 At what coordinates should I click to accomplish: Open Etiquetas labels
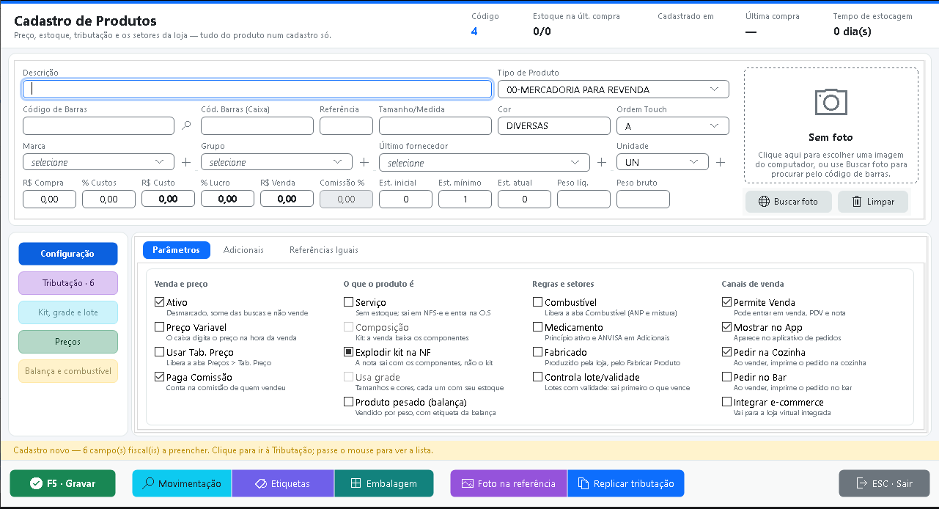point(283,483)
